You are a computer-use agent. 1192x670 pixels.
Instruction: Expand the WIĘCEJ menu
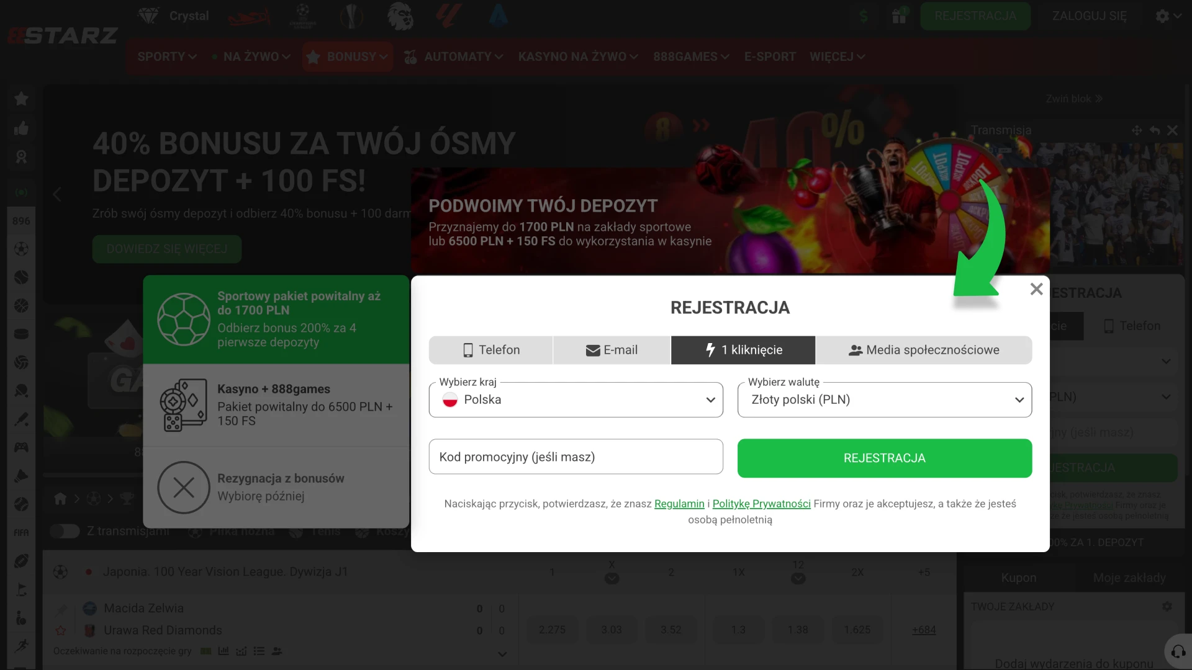(x=837, y=56)
